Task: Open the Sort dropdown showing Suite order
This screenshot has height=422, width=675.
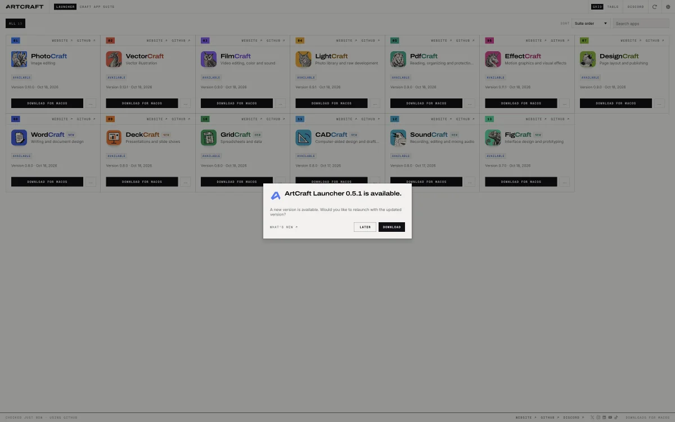Action: tap(591, 24)
